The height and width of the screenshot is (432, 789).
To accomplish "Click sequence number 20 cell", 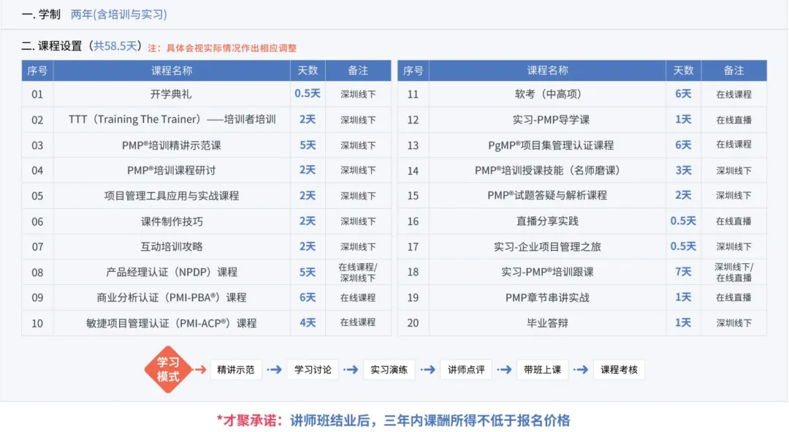I will pyautogui.click(x=413, y=323).
